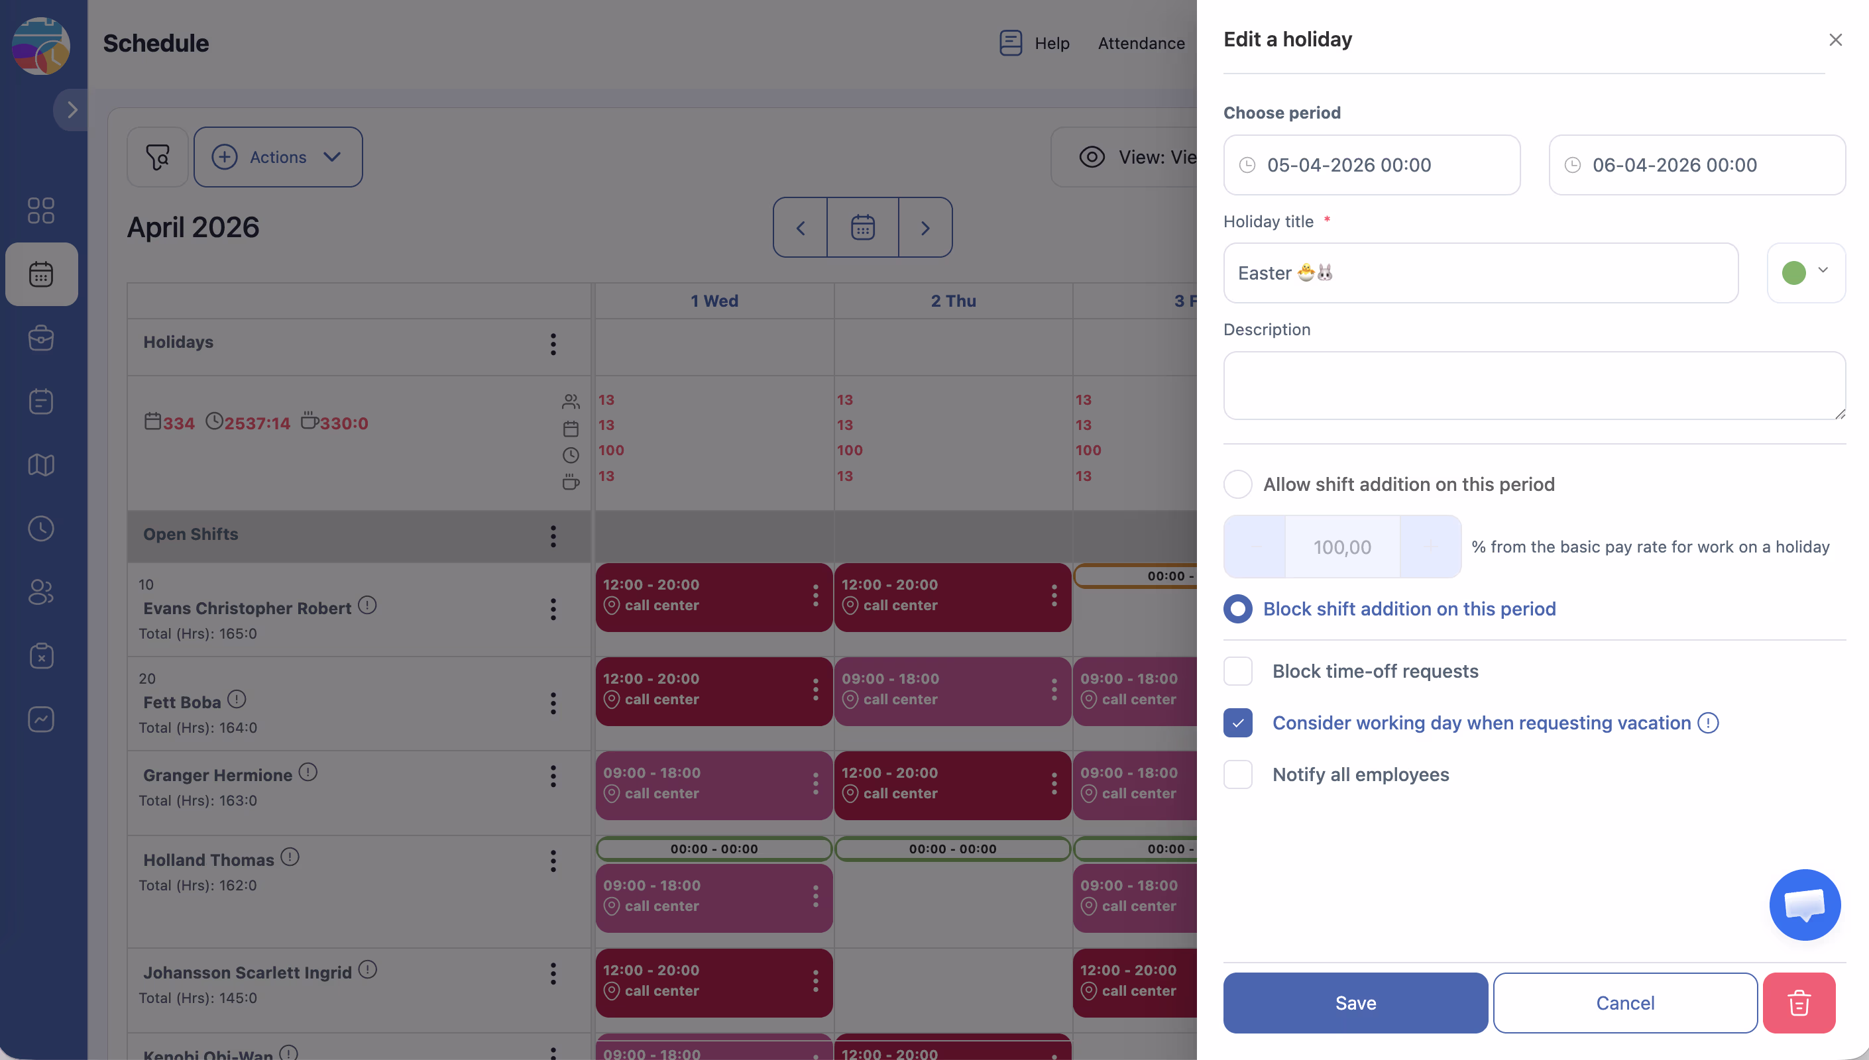Open the schedule calendar icon in sidebar

[42, 274]
